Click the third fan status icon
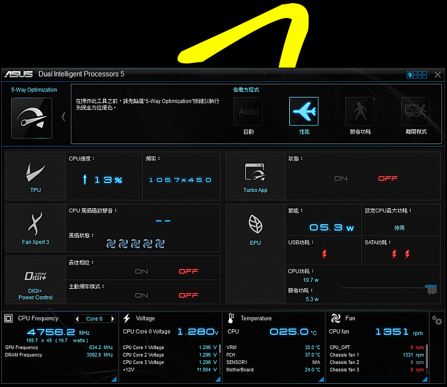Image resolution: width=447 pixels, height=387 pixels. coord(135,244)
